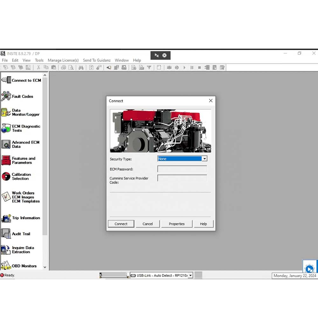
Task: Open Connect to ECM in sidebar
Action: tap(21, 80)
